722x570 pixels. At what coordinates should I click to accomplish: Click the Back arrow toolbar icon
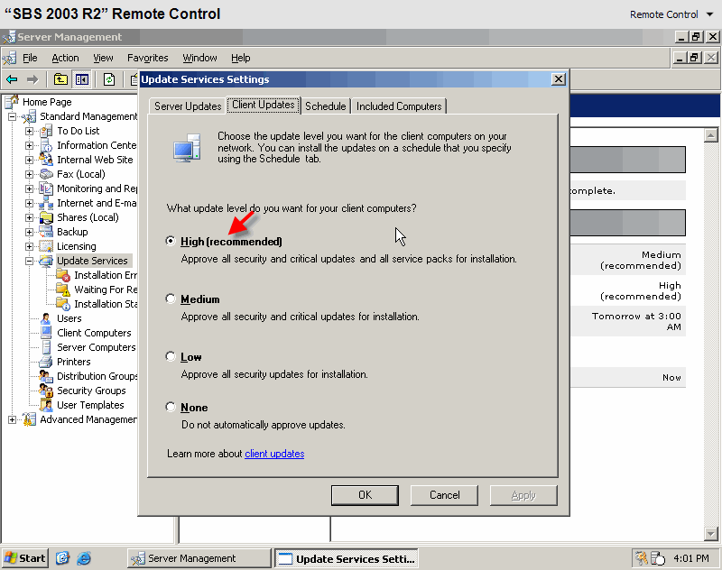(12, 79)
